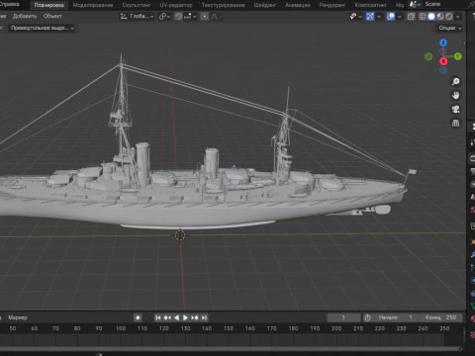Open the Рендеринг workspace tab

[x=332, y=5]
